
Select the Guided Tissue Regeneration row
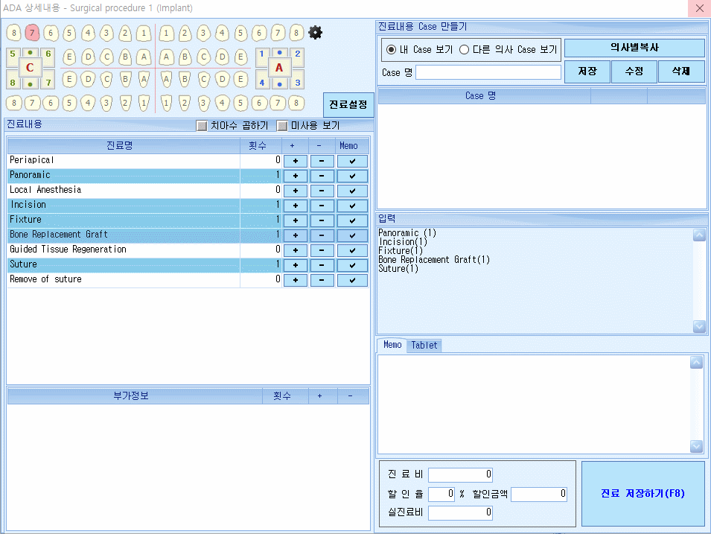[188, 250]
